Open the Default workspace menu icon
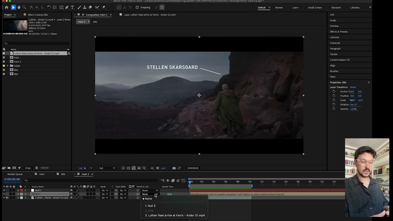Viewport: 393px width, 221px height. [269, 7]
